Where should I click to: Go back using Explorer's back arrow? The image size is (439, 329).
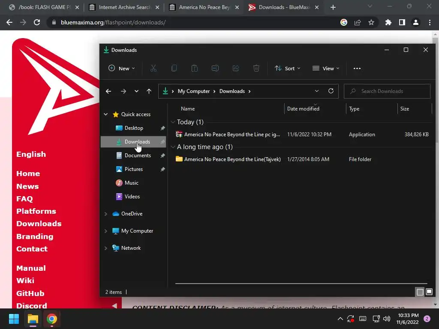coord(108,91)
